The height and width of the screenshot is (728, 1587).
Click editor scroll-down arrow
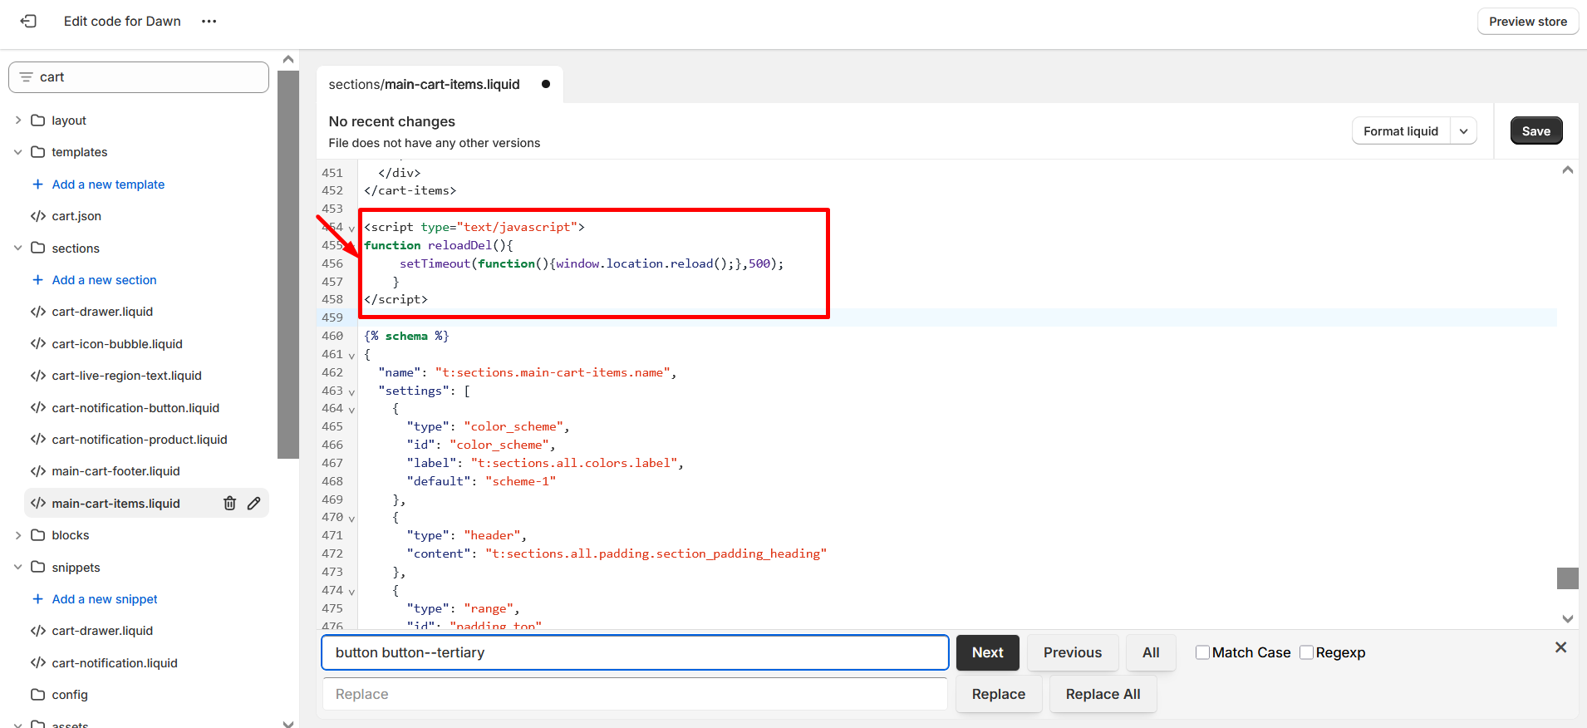[x=1567, y=618]
